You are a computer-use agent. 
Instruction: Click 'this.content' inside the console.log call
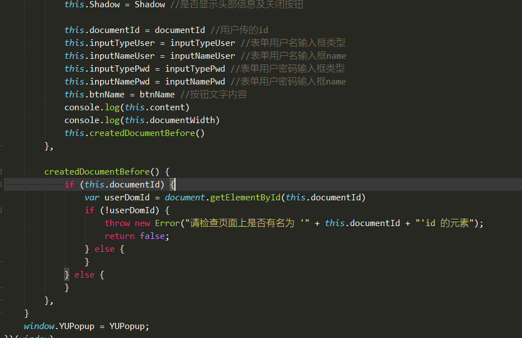point(155,107)
